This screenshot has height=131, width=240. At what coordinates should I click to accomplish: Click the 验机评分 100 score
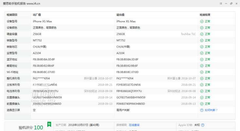pyautogui.click(x=31, y=127)
